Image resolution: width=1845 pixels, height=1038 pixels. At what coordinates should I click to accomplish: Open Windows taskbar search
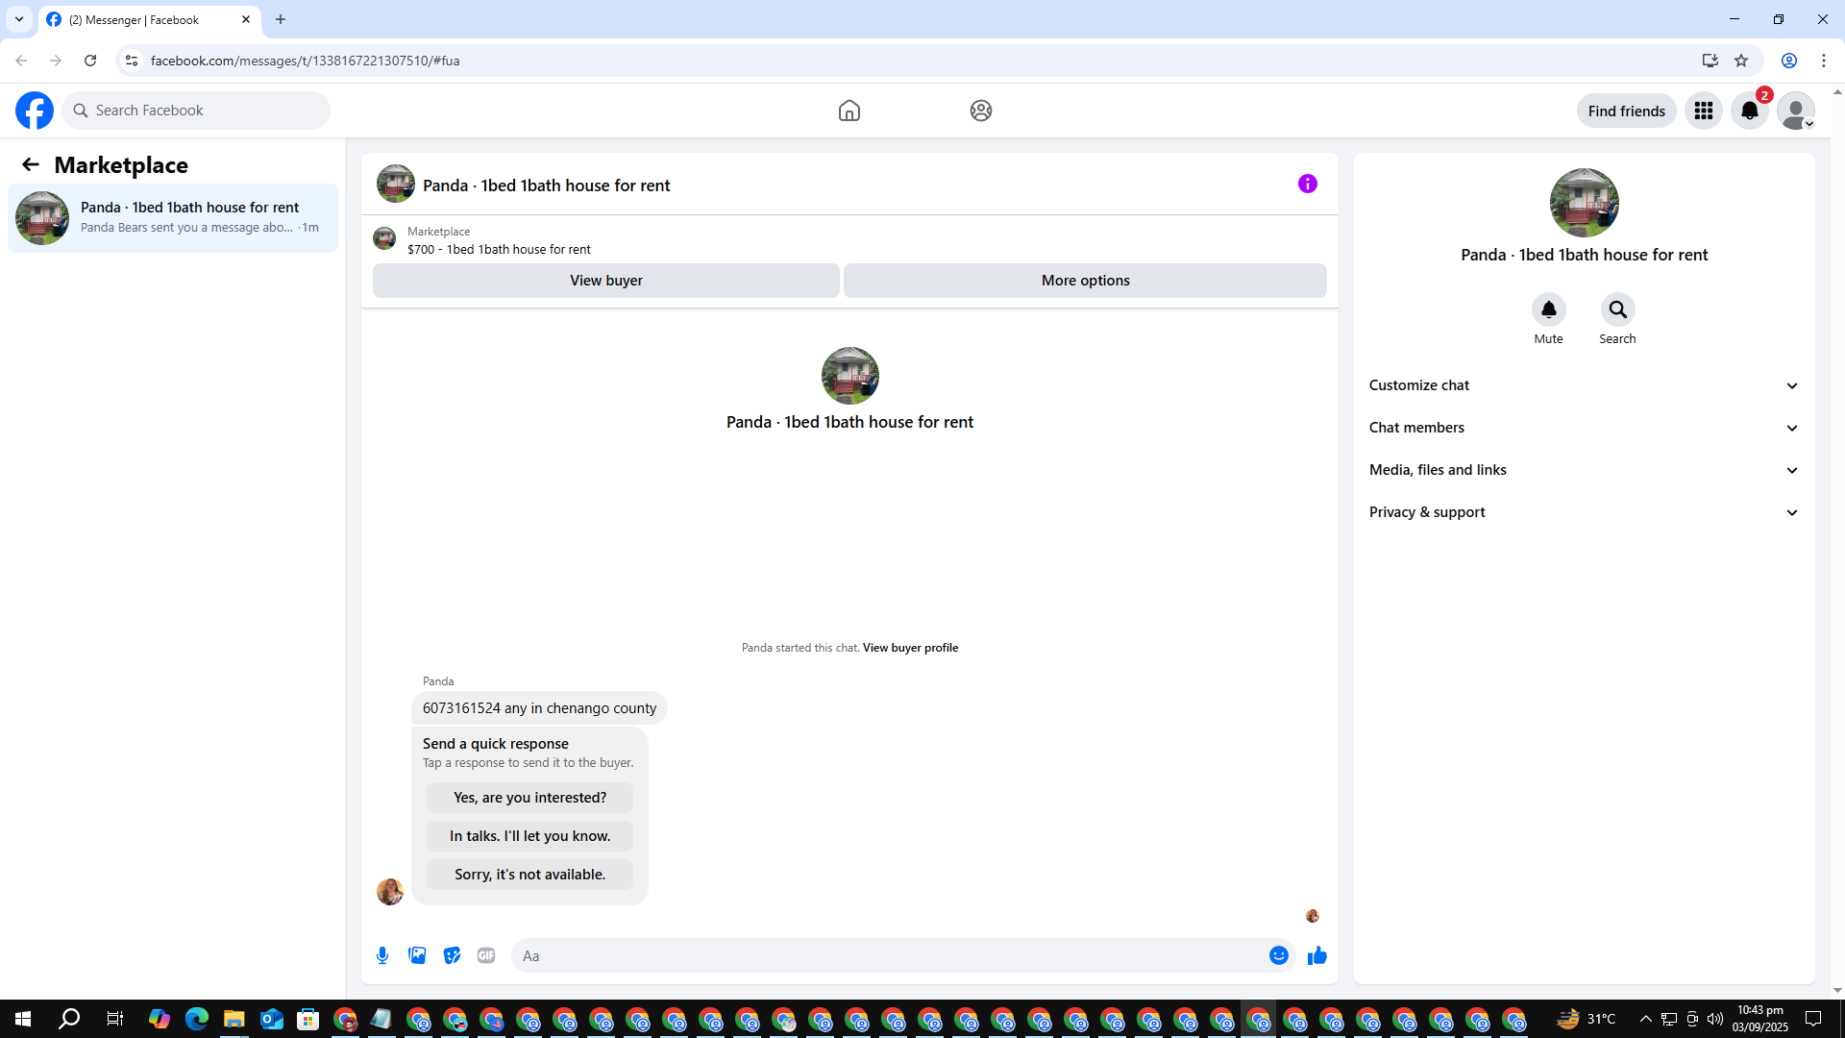(x=69, y=1019)
